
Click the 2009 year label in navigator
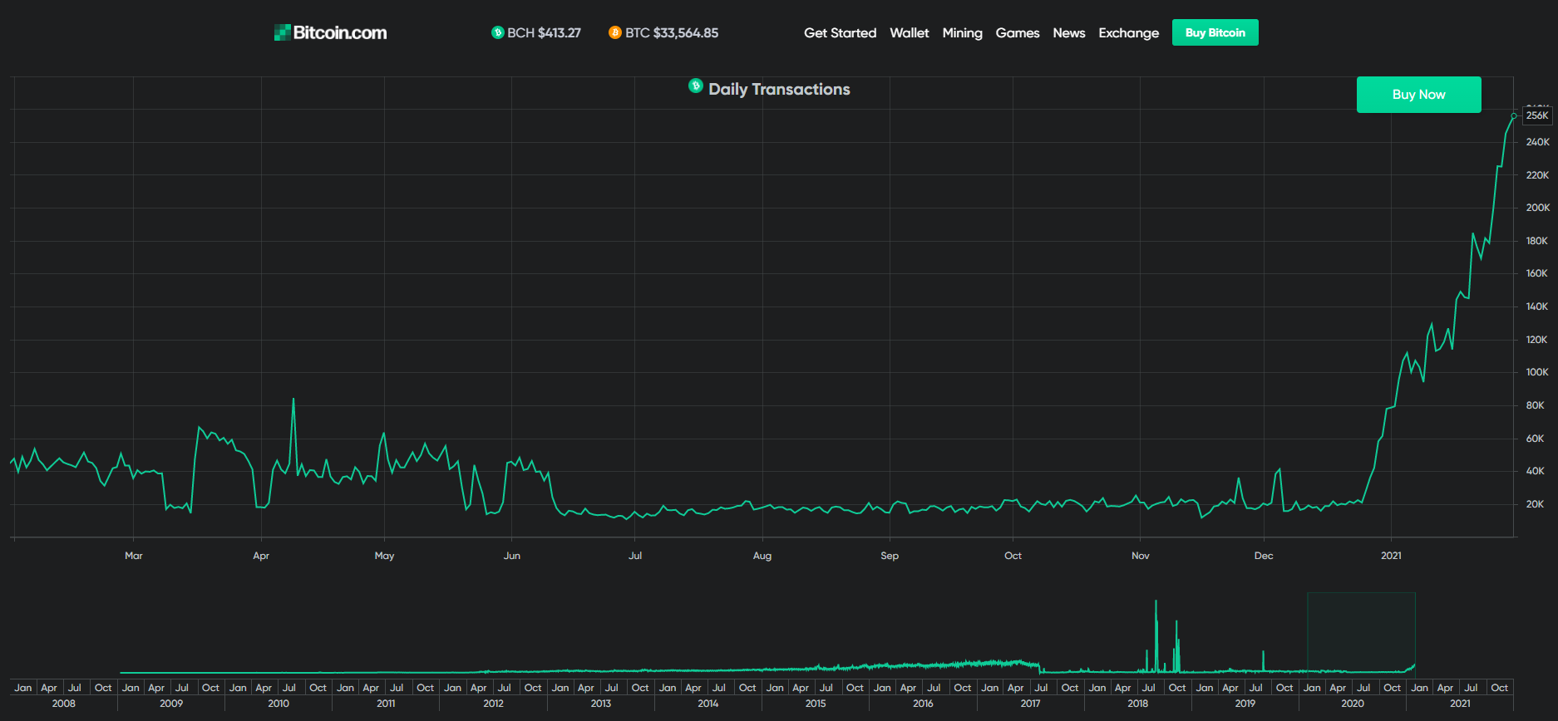click(171, 704)
